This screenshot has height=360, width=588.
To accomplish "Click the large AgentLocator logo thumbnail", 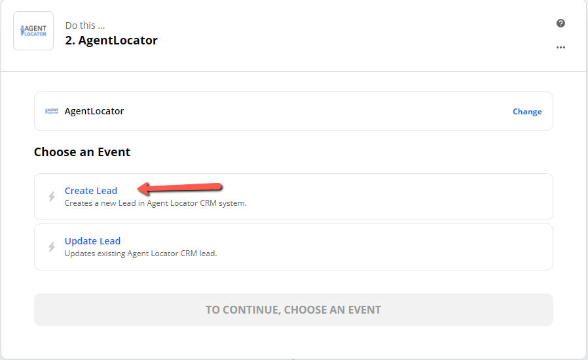I will 33,31.
